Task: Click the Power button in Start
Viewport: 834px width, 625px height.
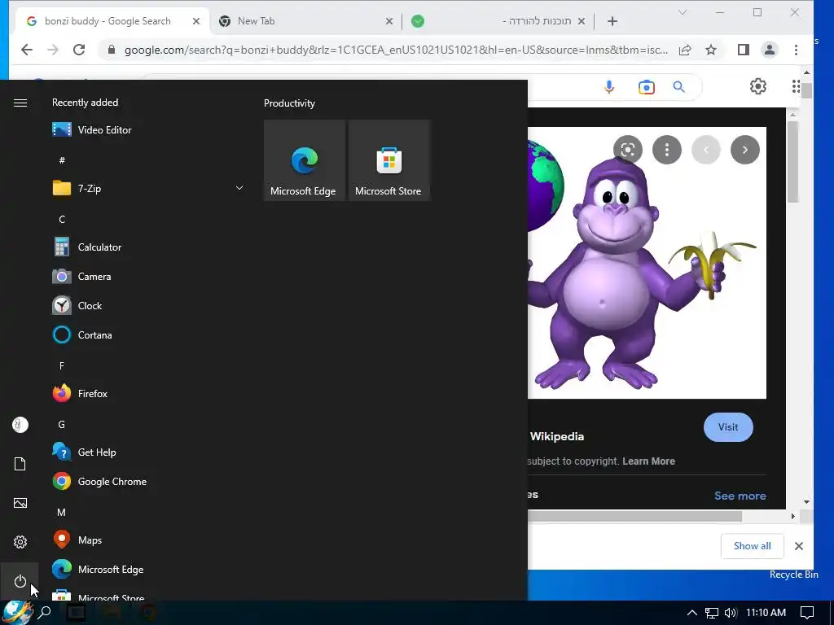Action: [x=20, y=581]
